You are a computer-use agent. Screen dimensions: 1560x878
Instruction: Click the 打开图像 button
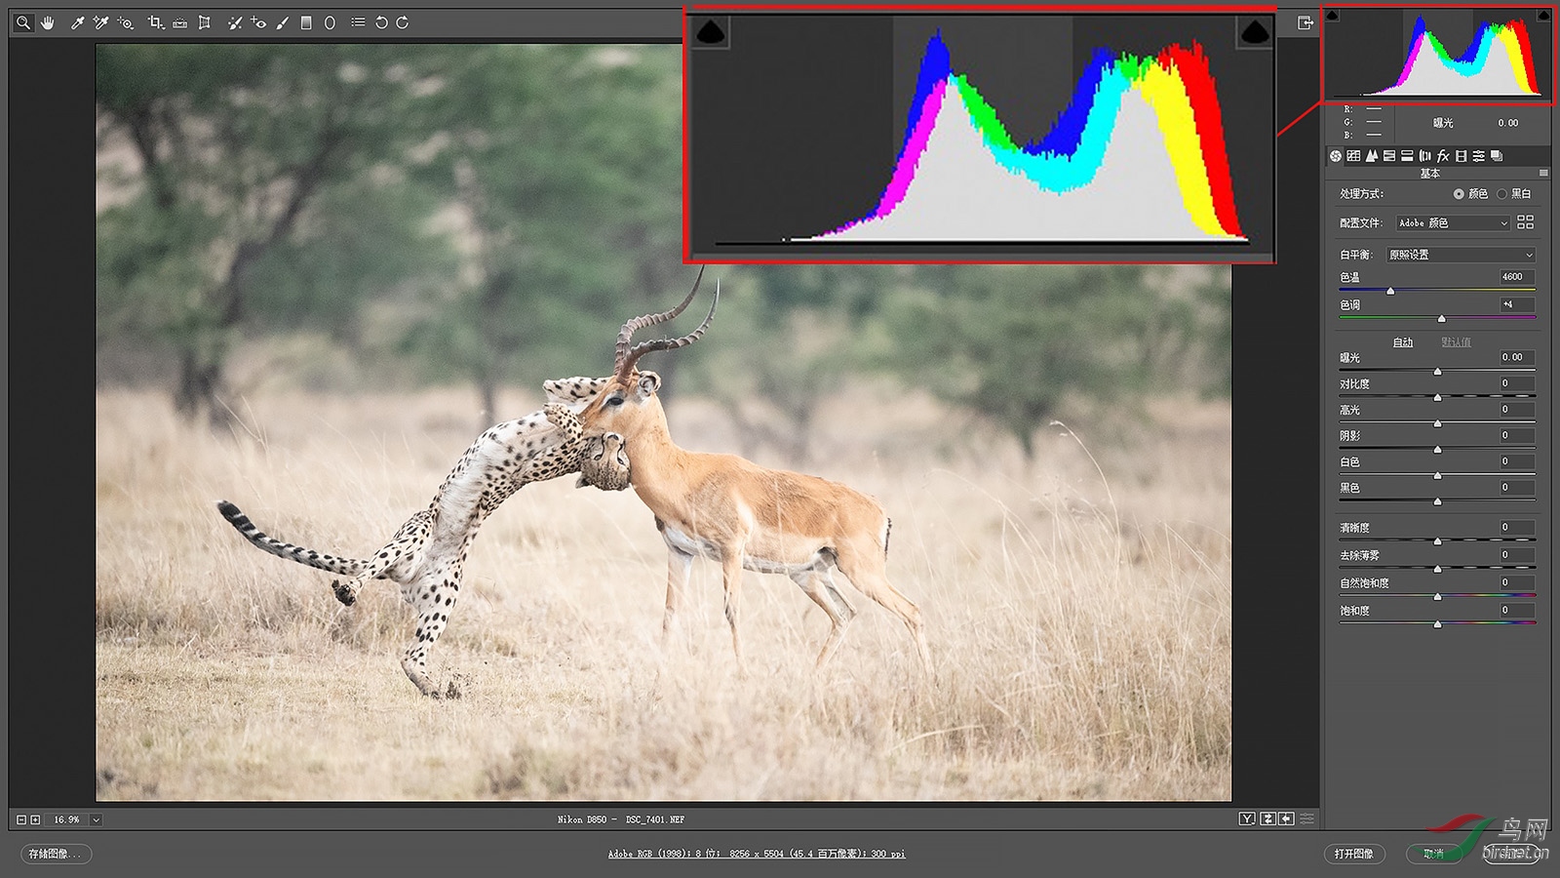coord(1354,854)
